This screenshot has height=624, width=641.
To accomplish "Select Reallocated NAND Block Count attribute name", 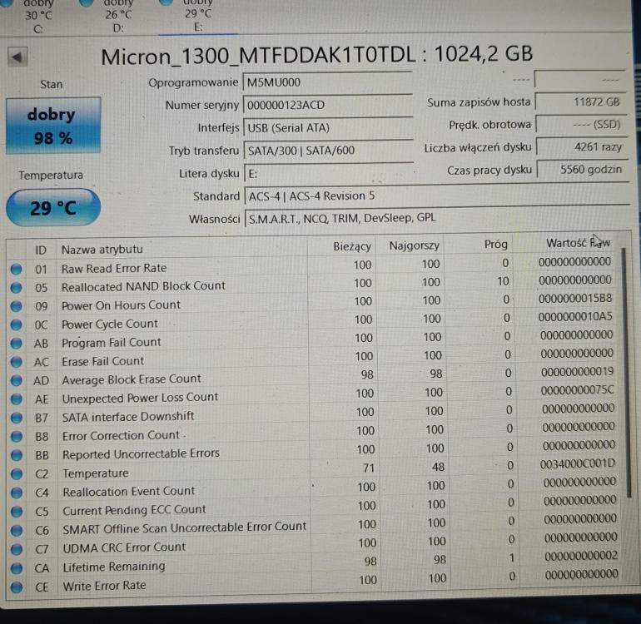I will (143, 286).
